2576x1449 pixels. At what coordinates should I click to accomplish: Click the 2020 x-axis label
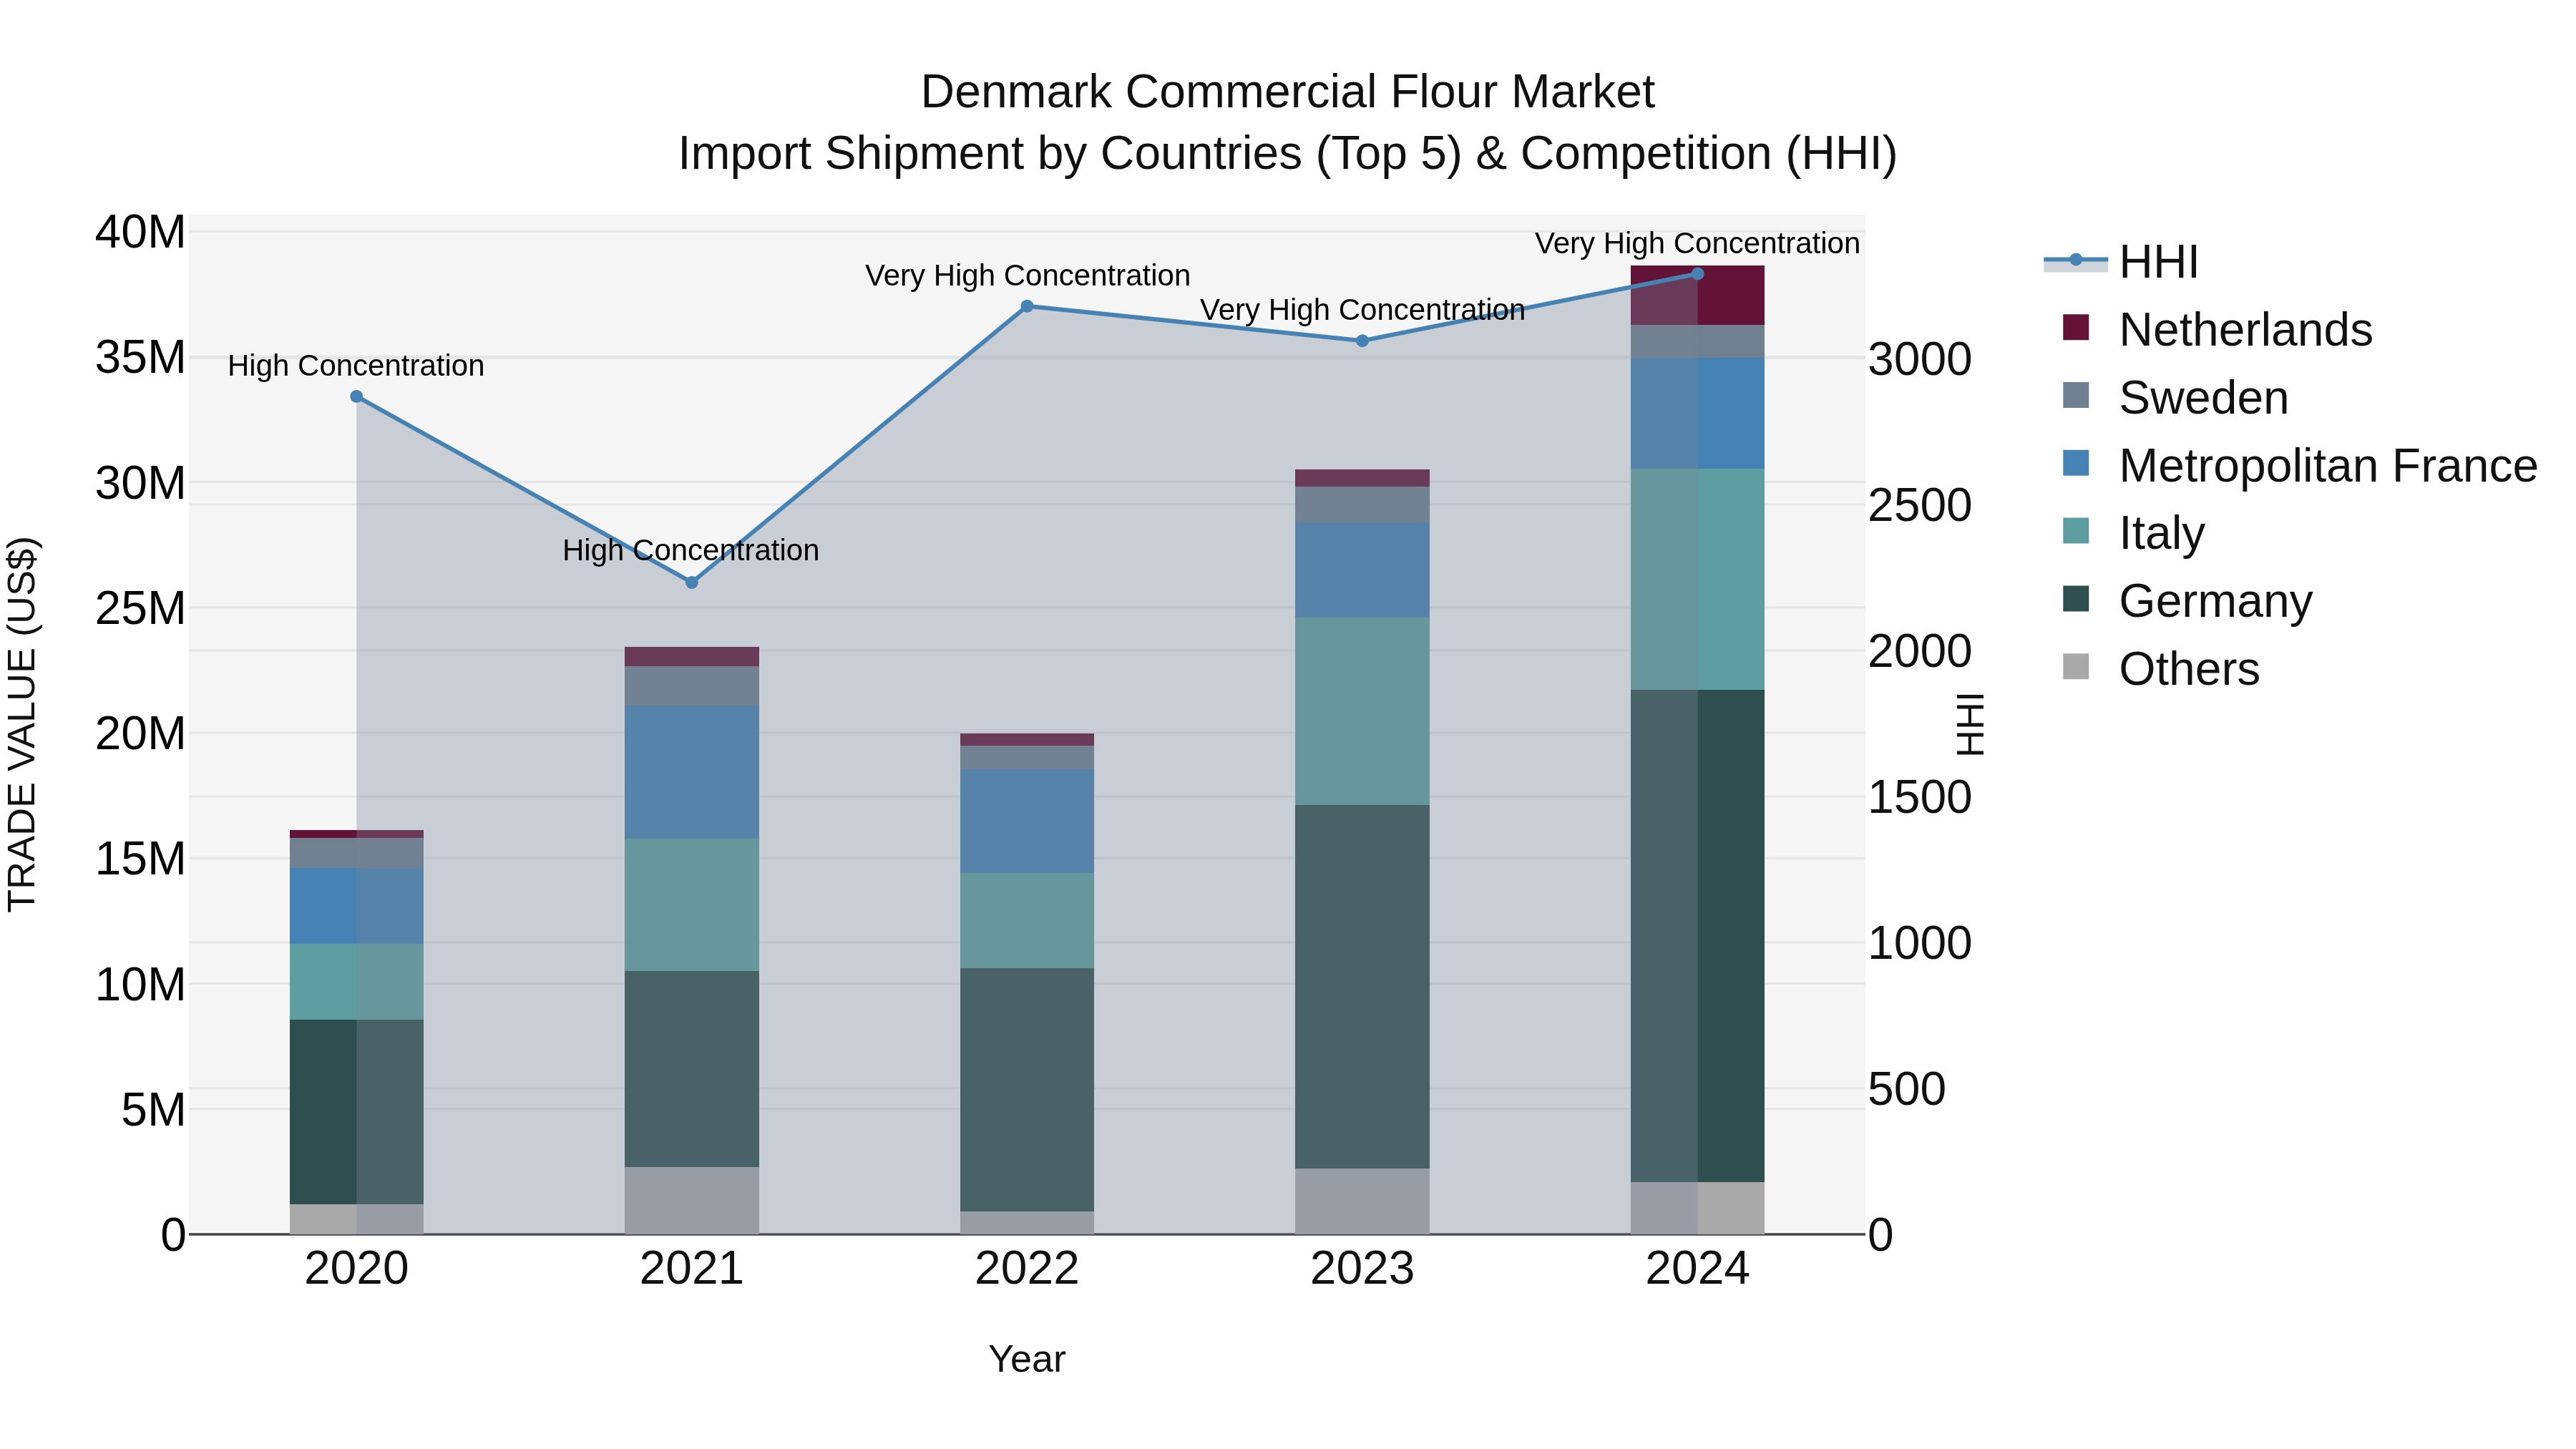coord(356,1269)
